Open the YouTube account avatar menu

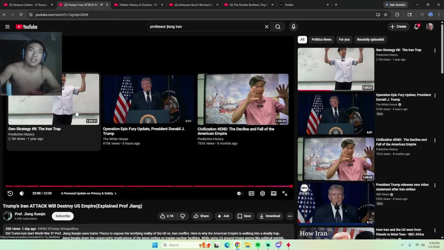click(x=430, y=27)
